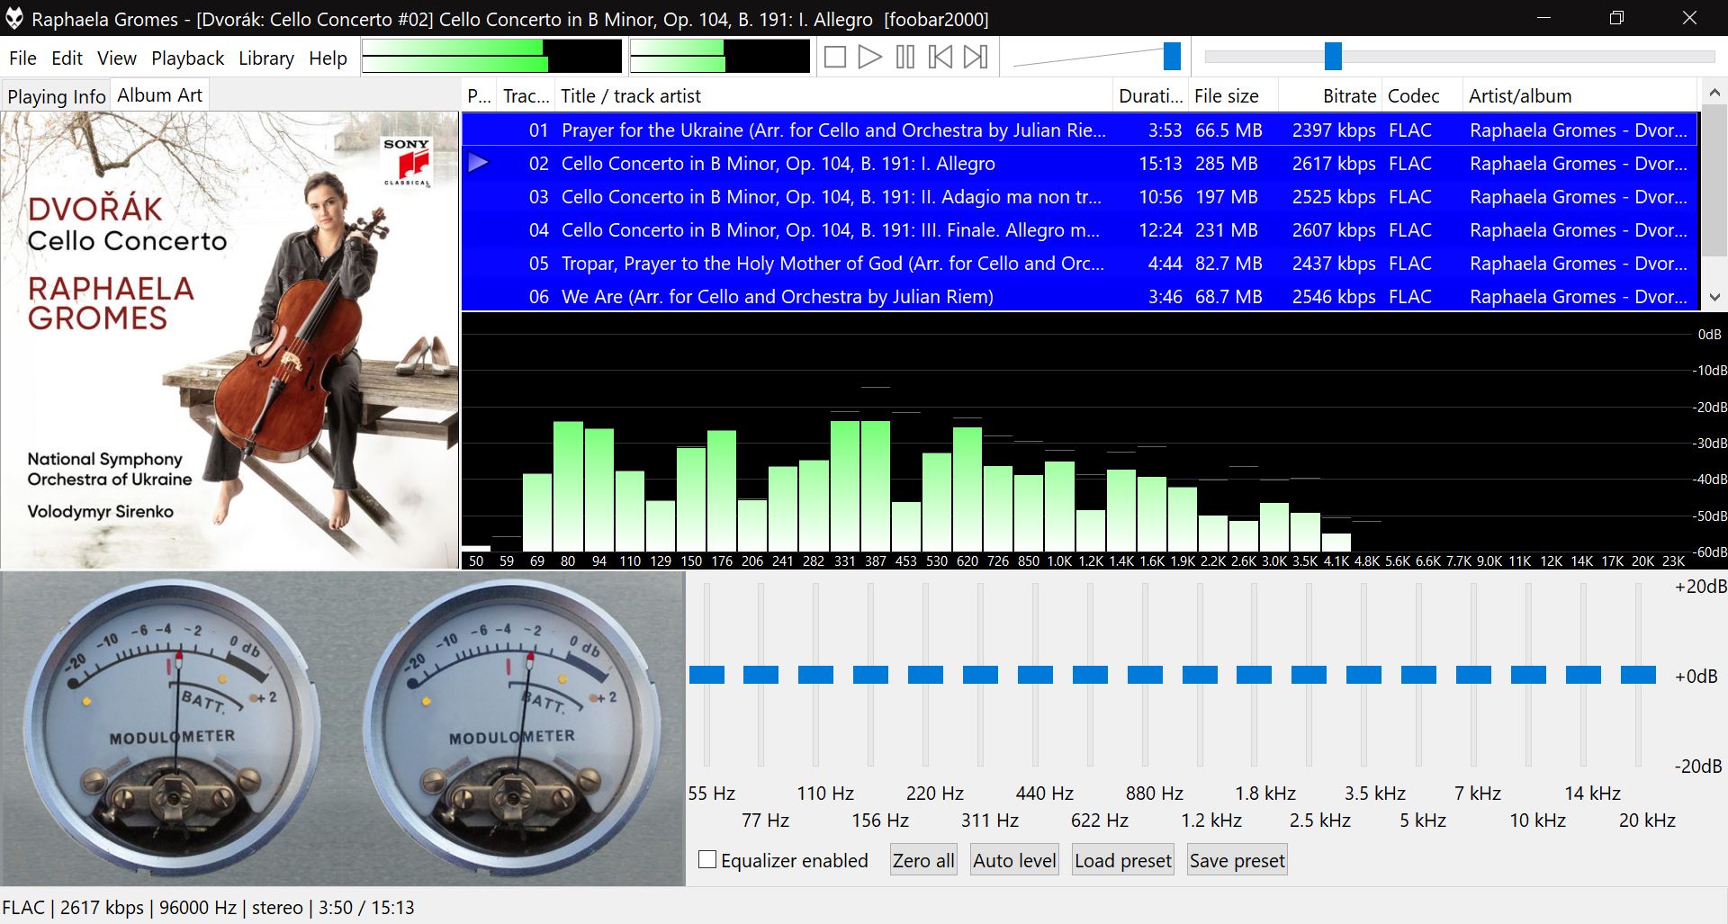The image size is (1728, 924).
Task: Click the Load preset button
Action: [x=1123, y=861]
